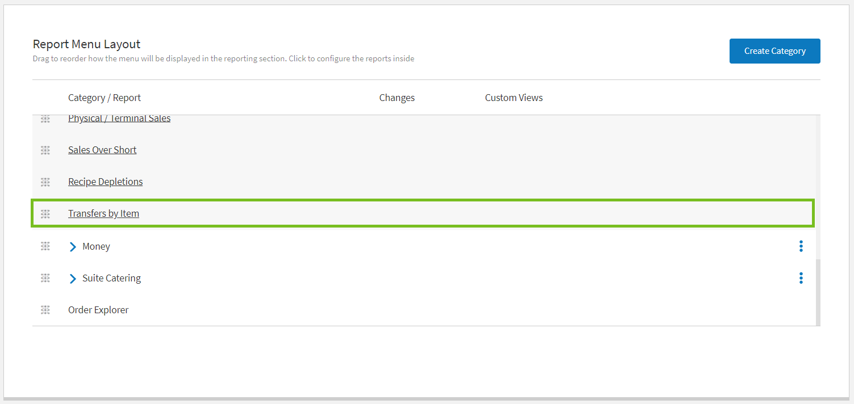The image size is (854, 404).
Task: Expand the Suite Catering category chevron
Action: pos(73,279)
